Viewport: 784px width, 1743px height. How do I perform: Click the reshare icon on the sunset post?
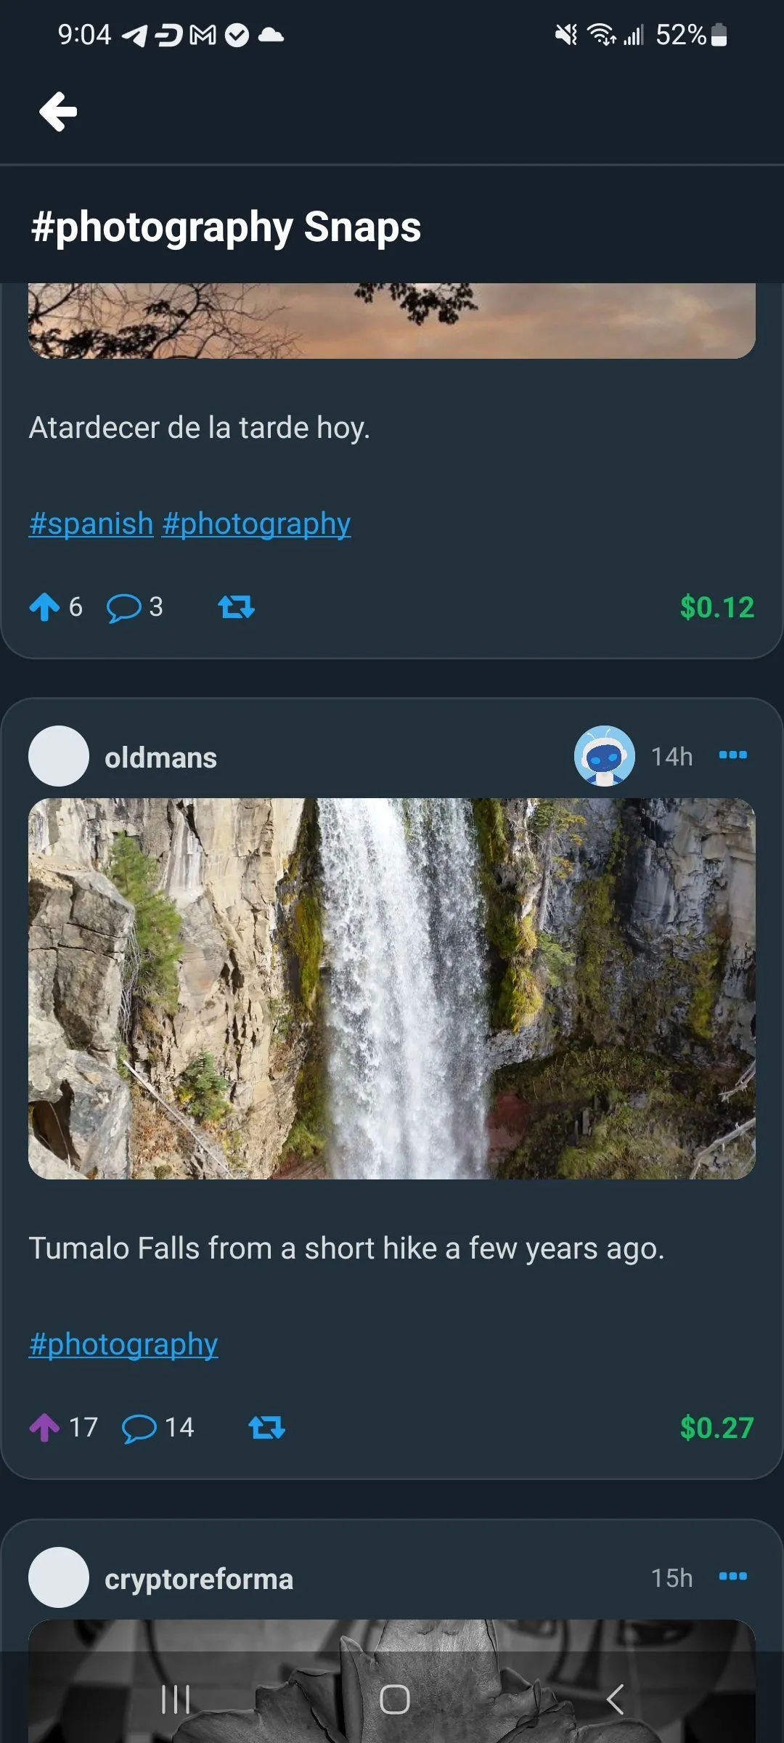tap(236, 607)
